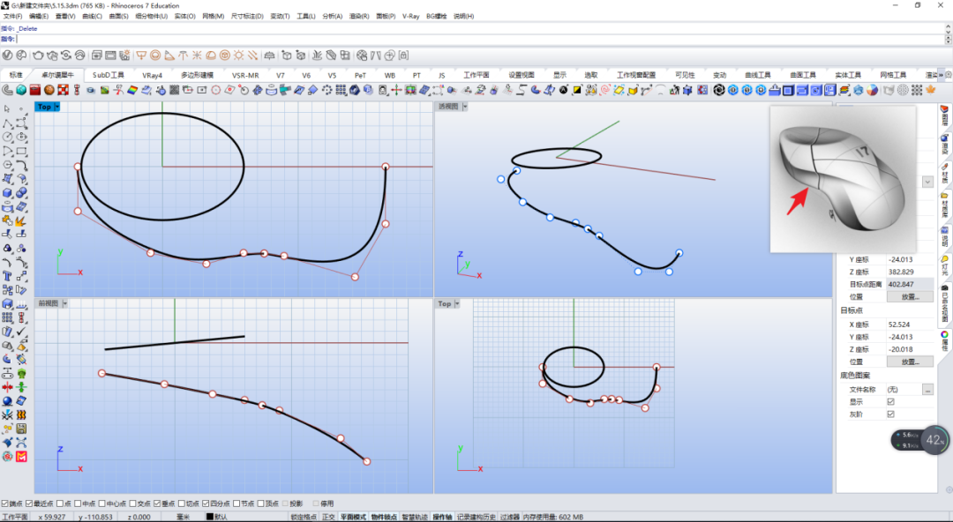The width and height of the screenshot is (953, 522).
Task: Switch to the VSR-MR toolbar tab
Action: [245, 75]
